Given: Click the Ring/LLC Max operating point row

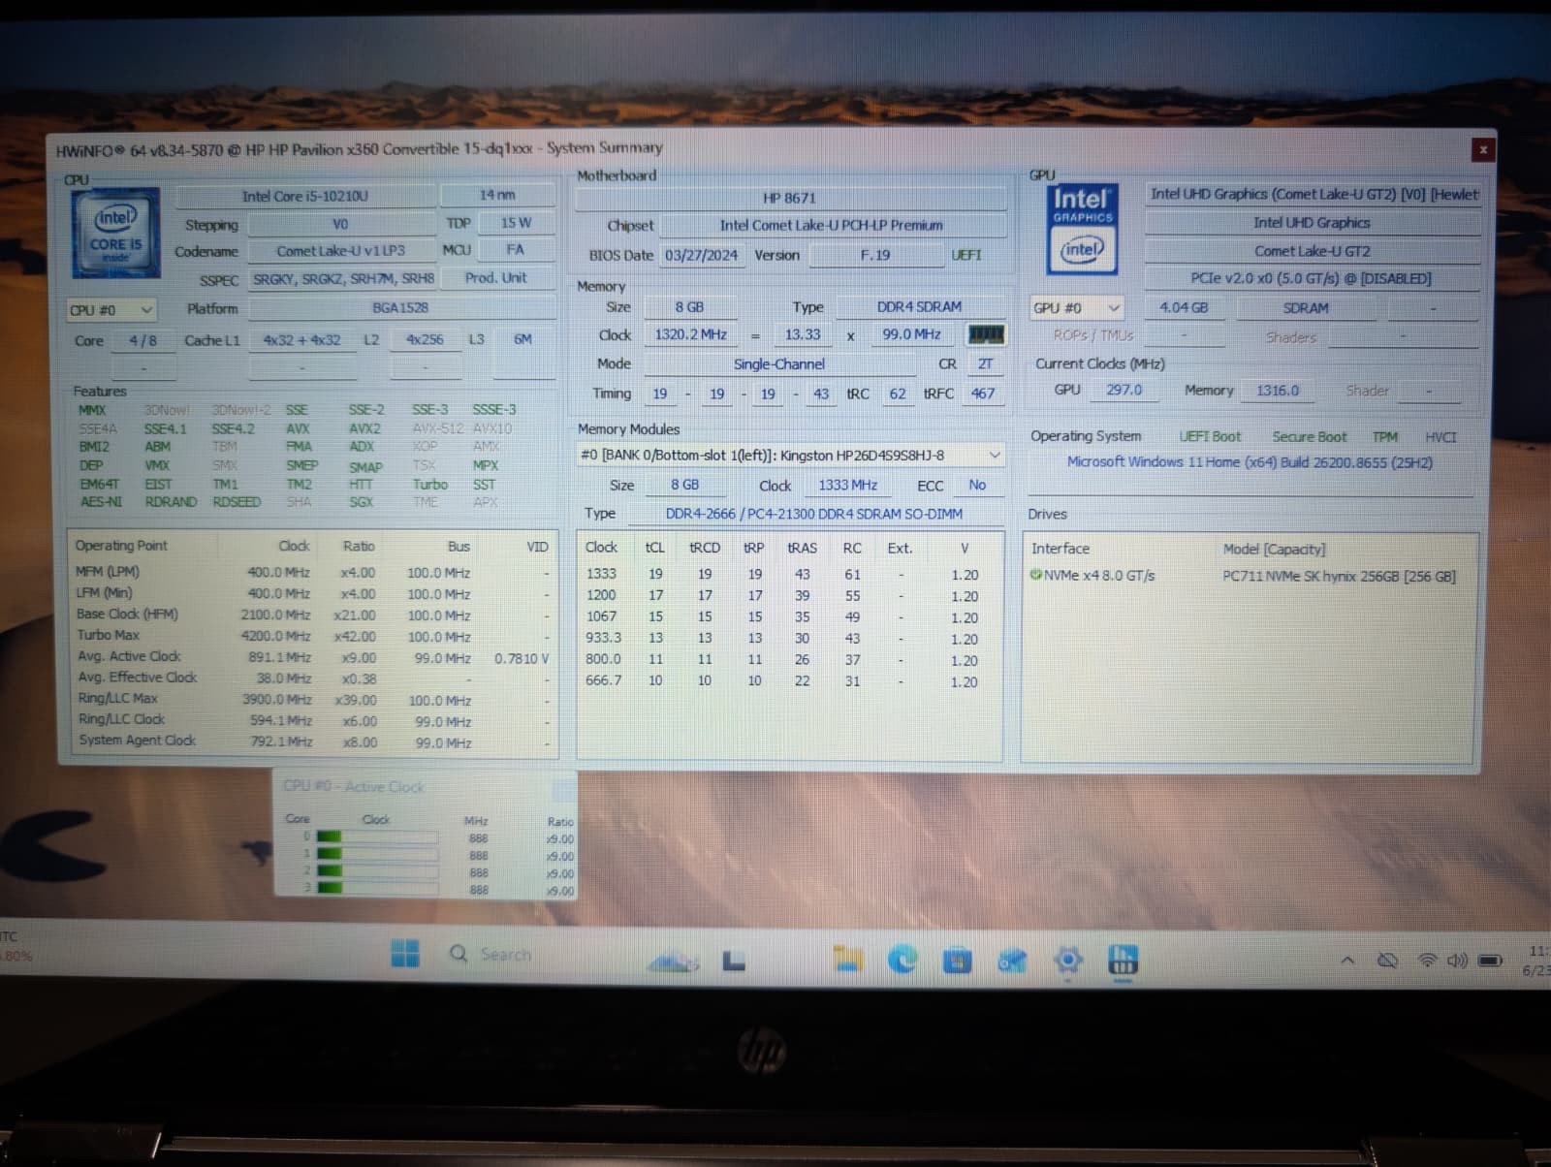Looking at the screenshot, I should coord(313,699).
